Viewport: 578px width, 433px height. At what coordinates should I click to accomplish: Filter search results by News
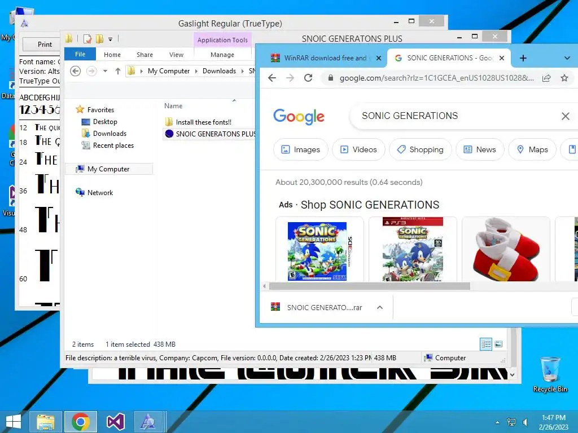coord(480,149)
